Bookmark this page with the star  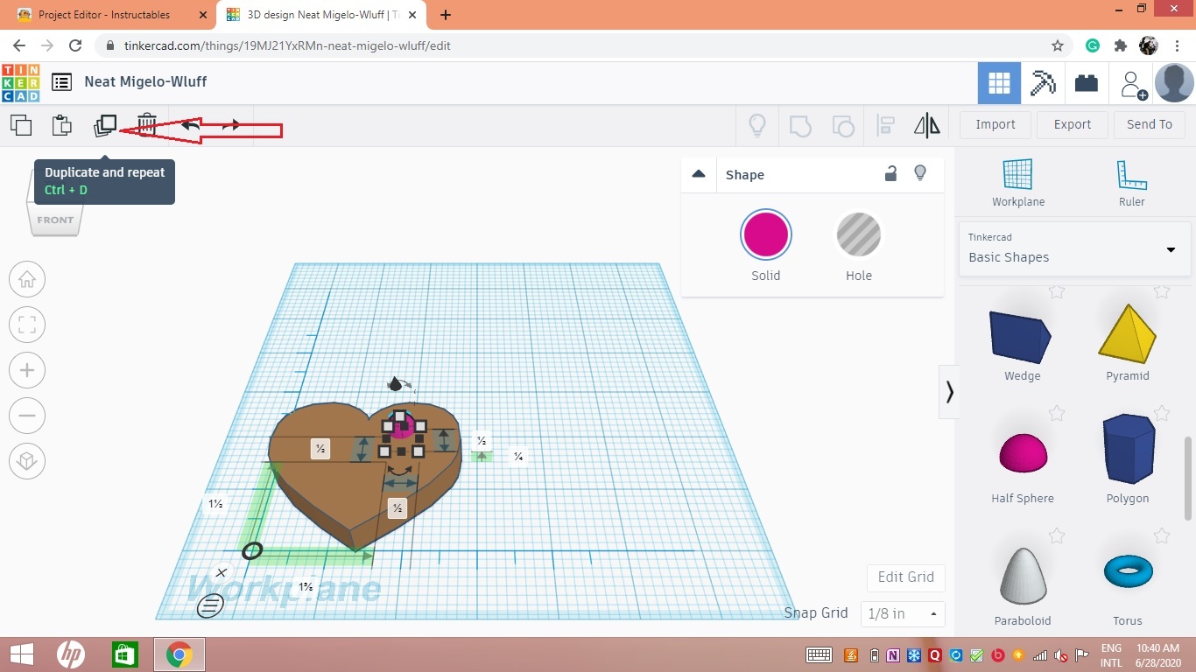pyautogui.click(x=1058, y=45)
